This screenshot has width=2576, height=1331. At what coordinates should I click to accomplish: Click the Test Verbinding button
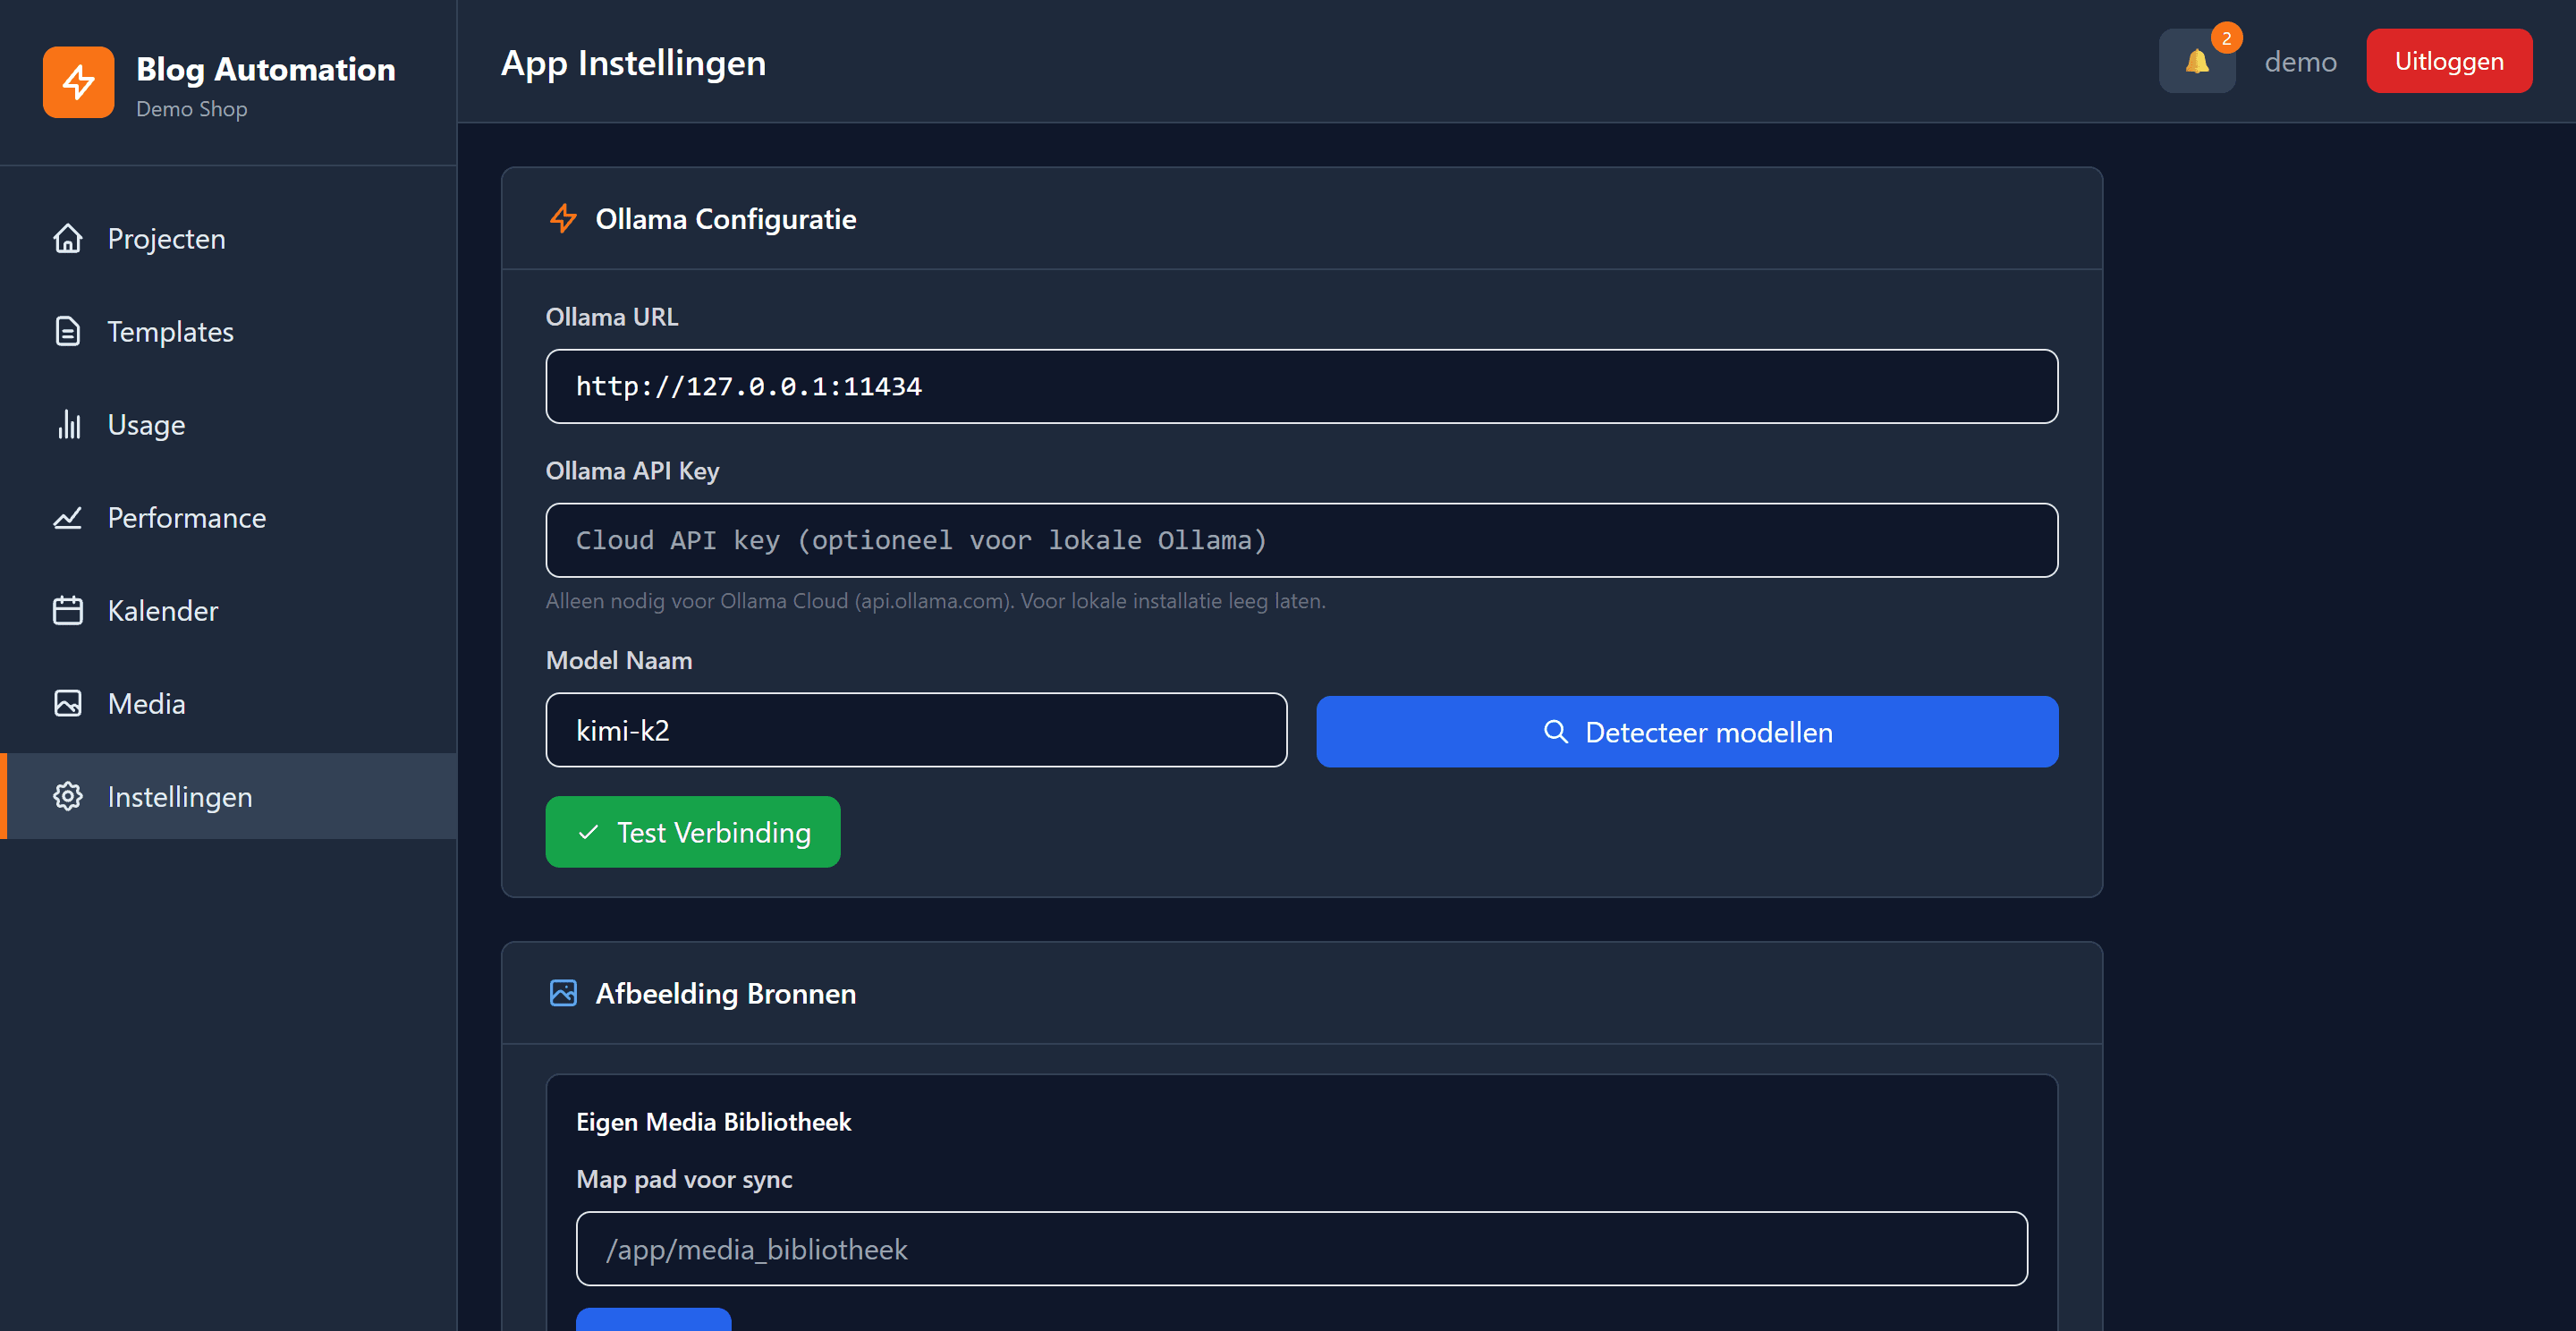(692, 832)
